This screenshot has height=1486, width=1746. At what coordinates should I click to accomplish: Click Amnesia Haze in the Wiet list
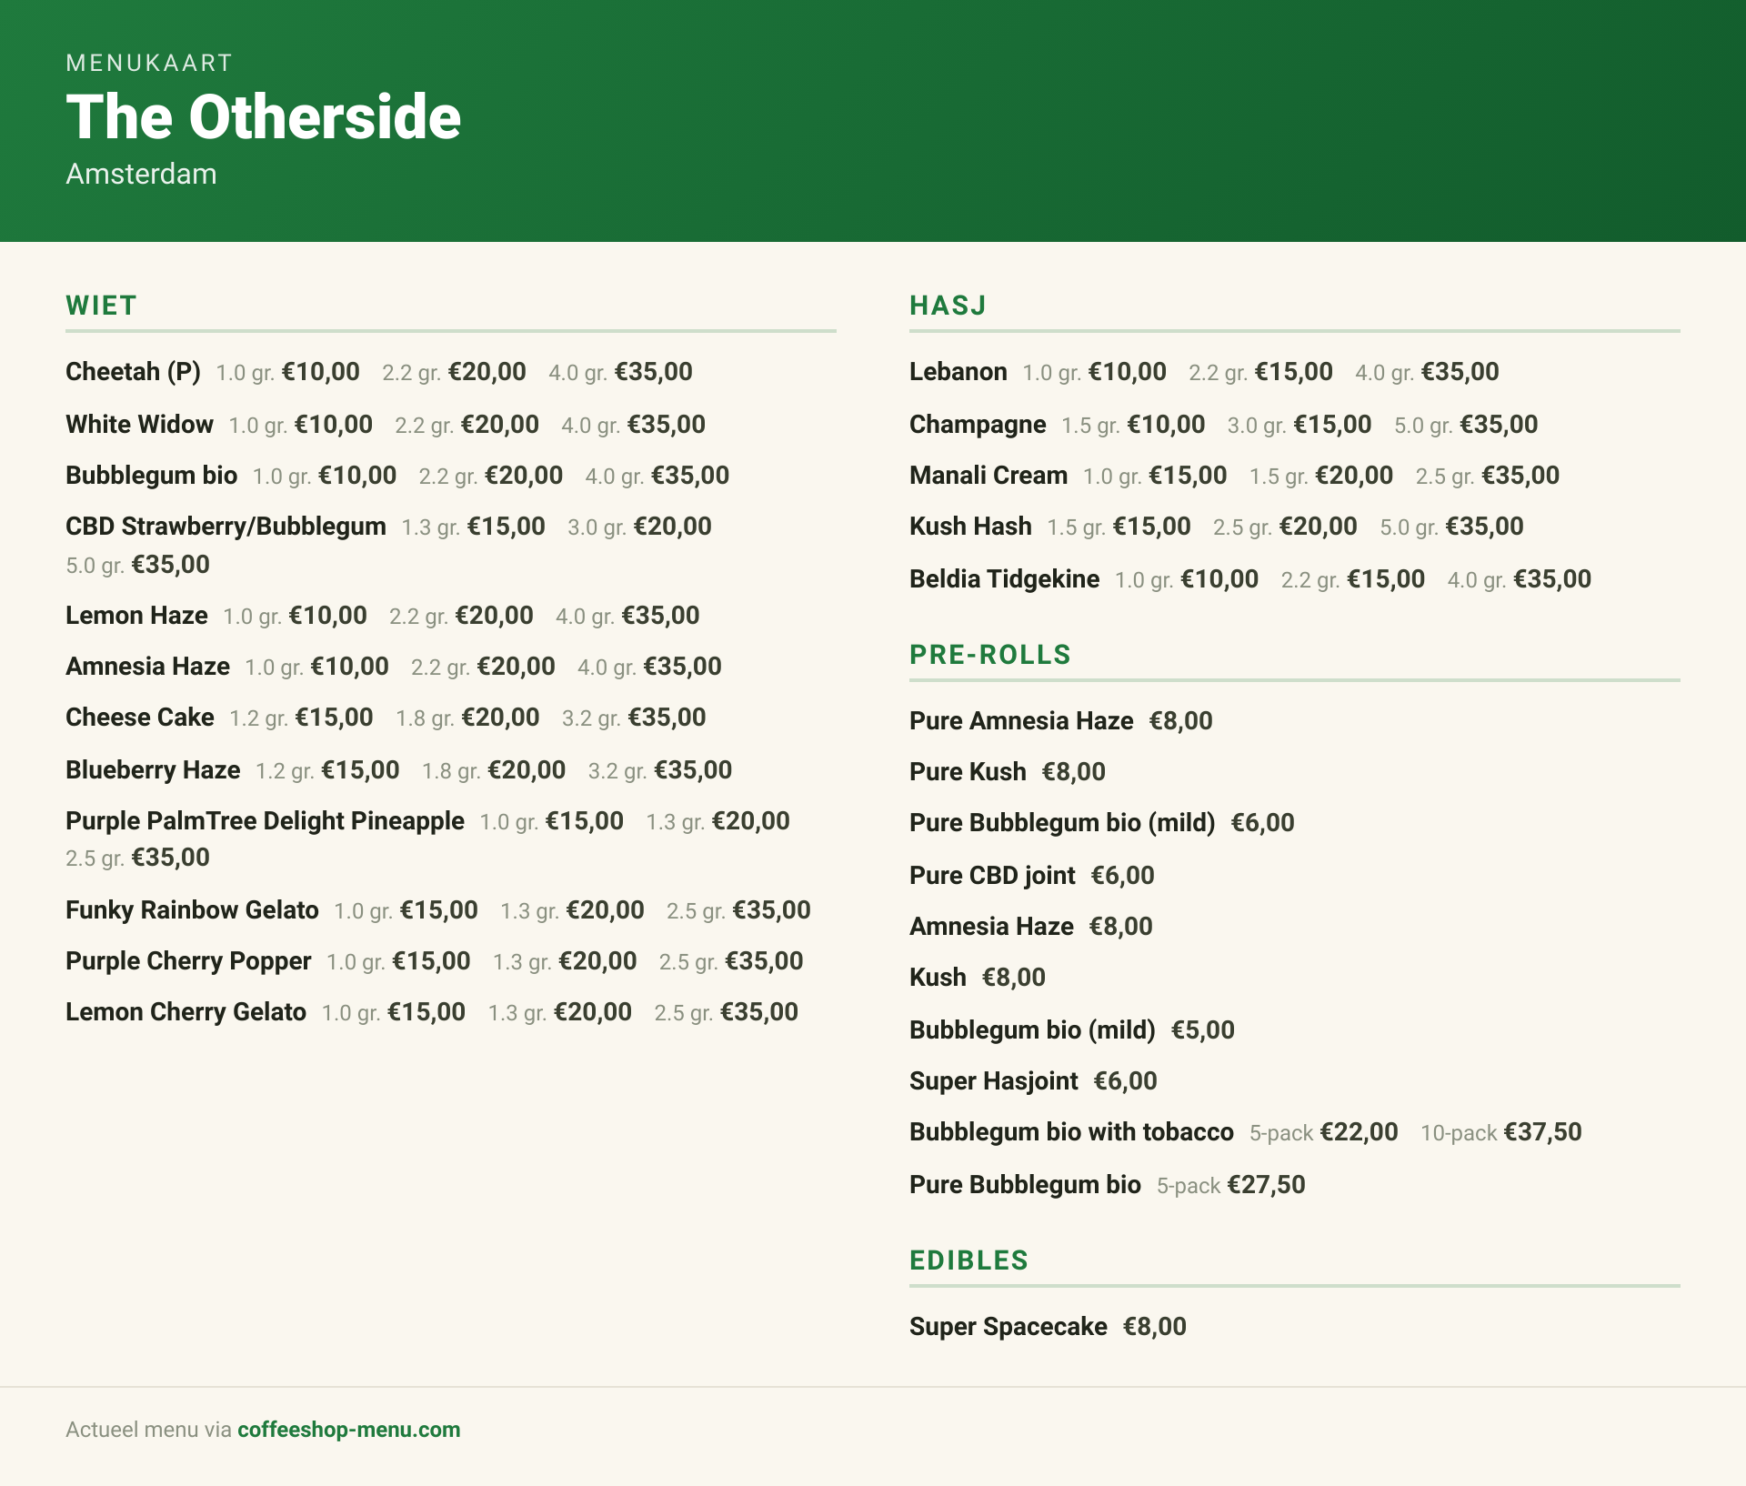147,667
